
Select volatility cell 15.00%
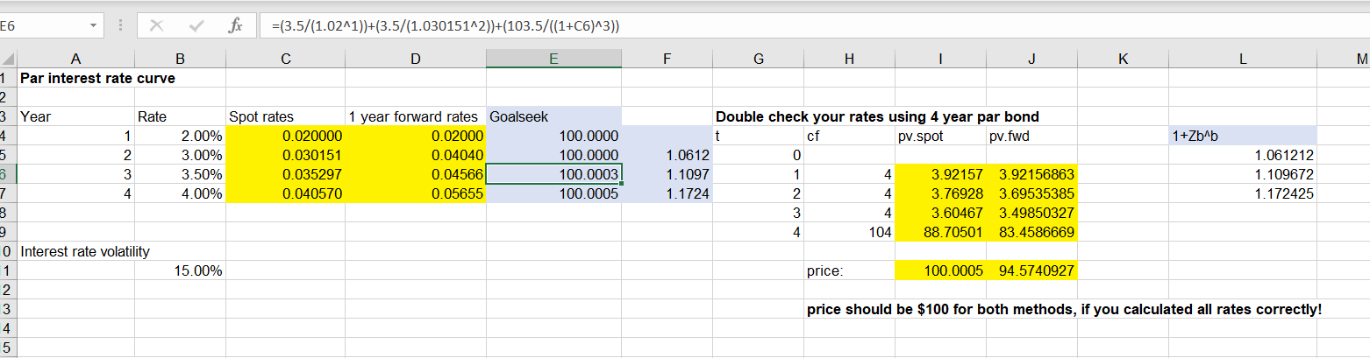pyautogui.click(x=180, y=271)
